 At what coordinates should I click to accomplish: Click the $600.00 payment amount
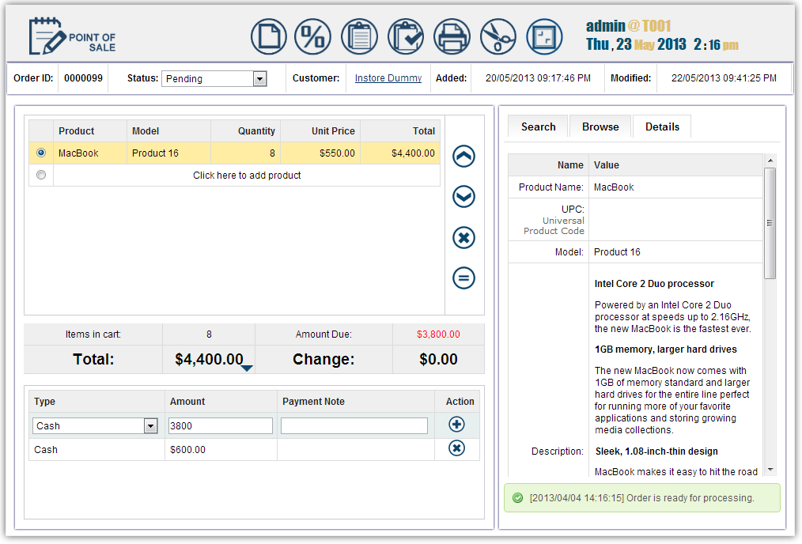pos(187,450)
